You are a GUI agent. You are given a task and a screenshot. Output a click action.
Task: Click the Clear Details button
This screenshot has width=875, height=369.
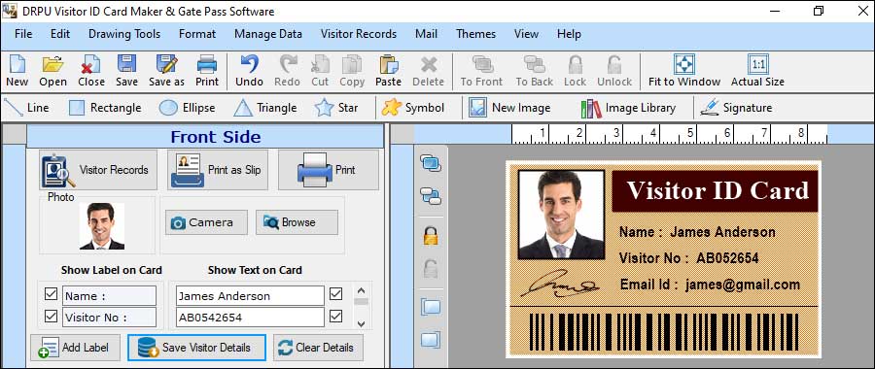click(318, 348)
